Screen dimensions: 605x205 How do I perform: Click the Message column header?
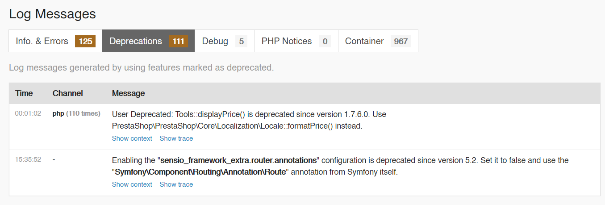click(128, 93)
